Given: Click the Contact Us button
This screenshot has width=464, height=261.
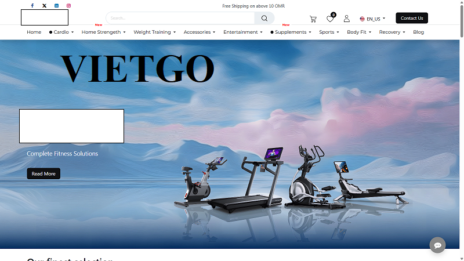Looking at the screenshot, I should (x=412, y=18).
